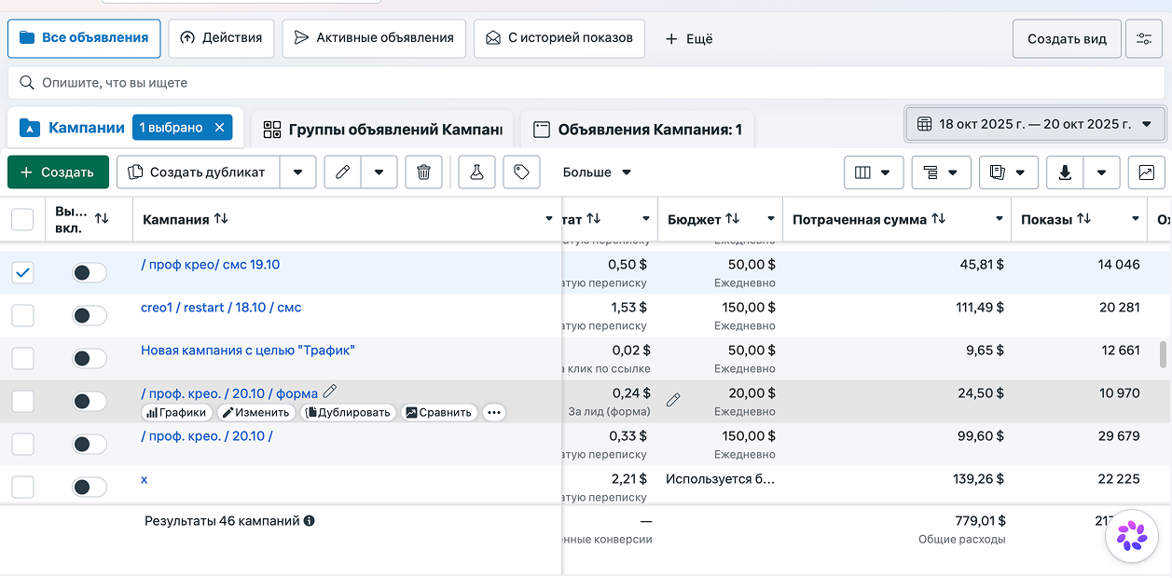Sort by Потраченная сумма column
Image resolution: width=1172 pixels, height=578 pixels.
tap(938, 219)
